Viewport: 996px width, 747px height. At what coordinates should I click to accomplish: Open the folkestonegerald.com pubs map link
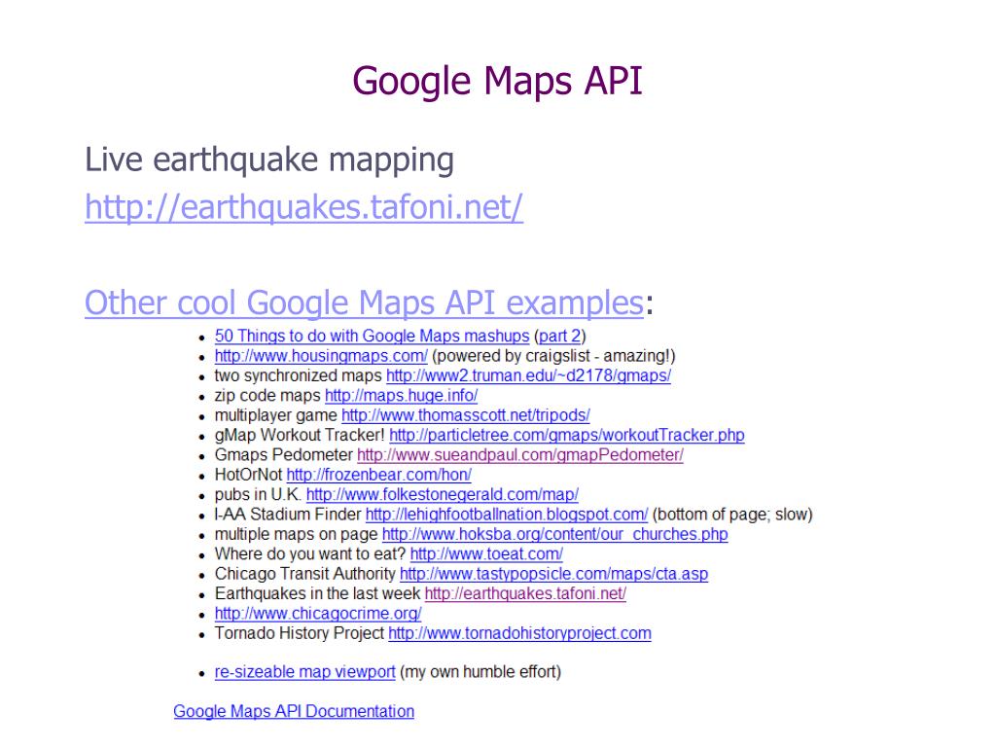click(443, 494)
